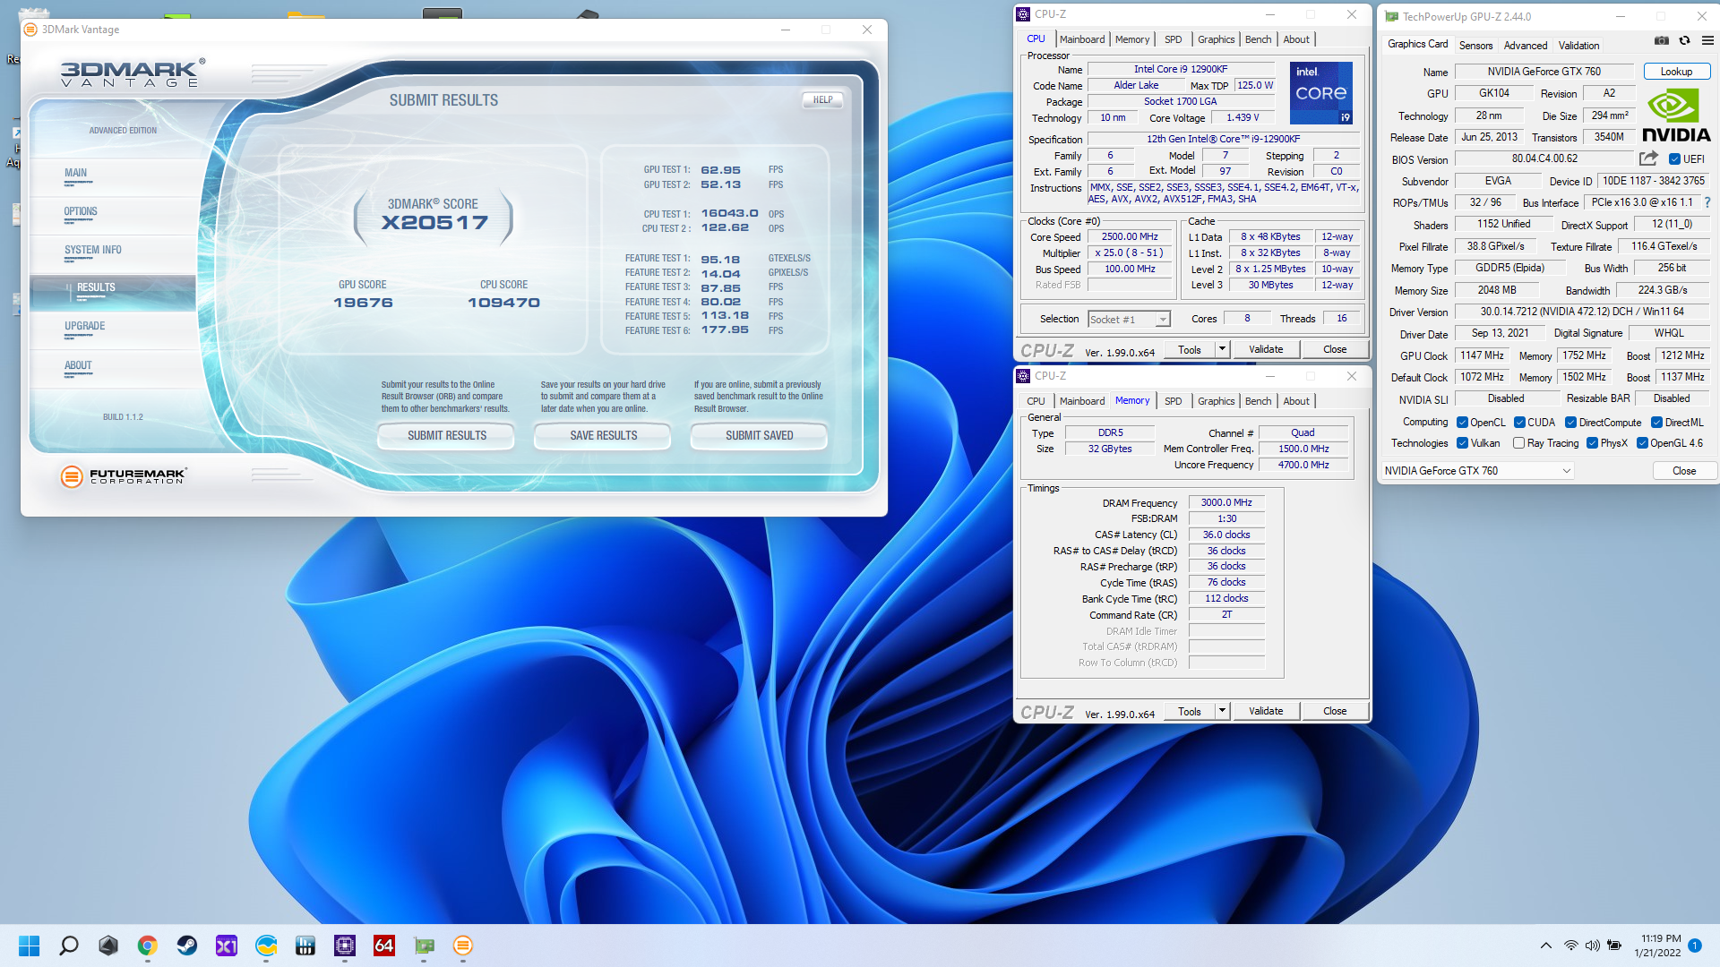Open the notification center badge
This screenshot has width=1720, height=967.
[1695, 946]
